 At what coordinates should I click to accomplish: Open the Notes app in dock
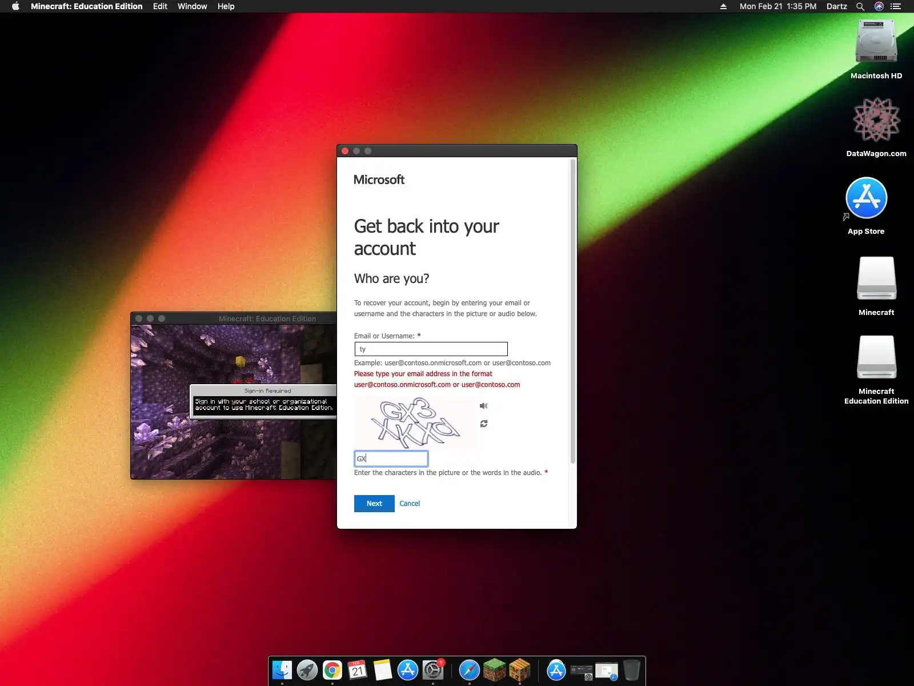point(383,670)
